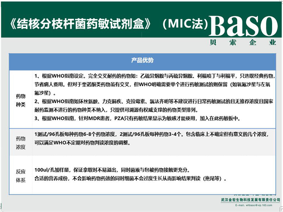Select the 反应体系 row label
283x212 pixels.
(21, 174)
